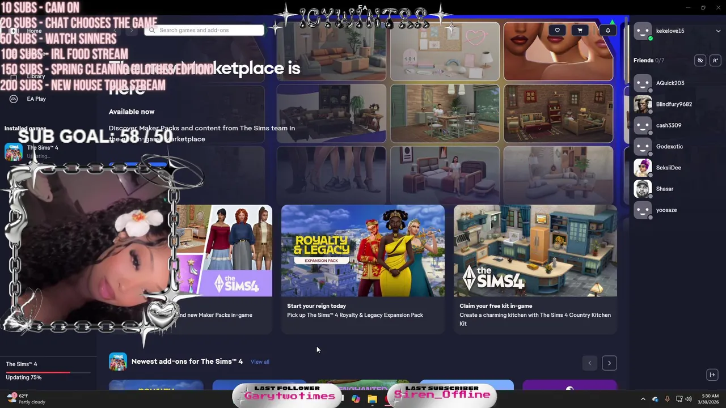Image resolution: width=726 pixels, height=408 pixels.
Task: Click the microphone tray icon
Action: 667,399
